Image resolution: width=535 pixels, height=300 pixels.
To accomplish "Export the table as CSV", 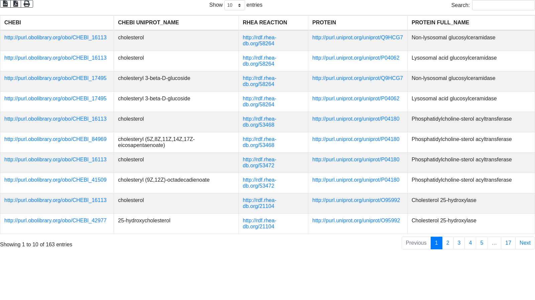I will [x=5, y=4].
